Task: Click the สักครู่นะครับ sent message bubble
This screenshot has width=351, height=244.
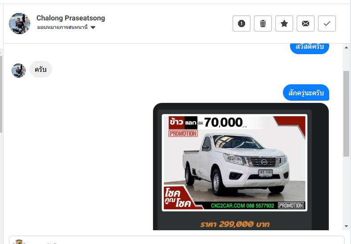Action: point(306,92)
